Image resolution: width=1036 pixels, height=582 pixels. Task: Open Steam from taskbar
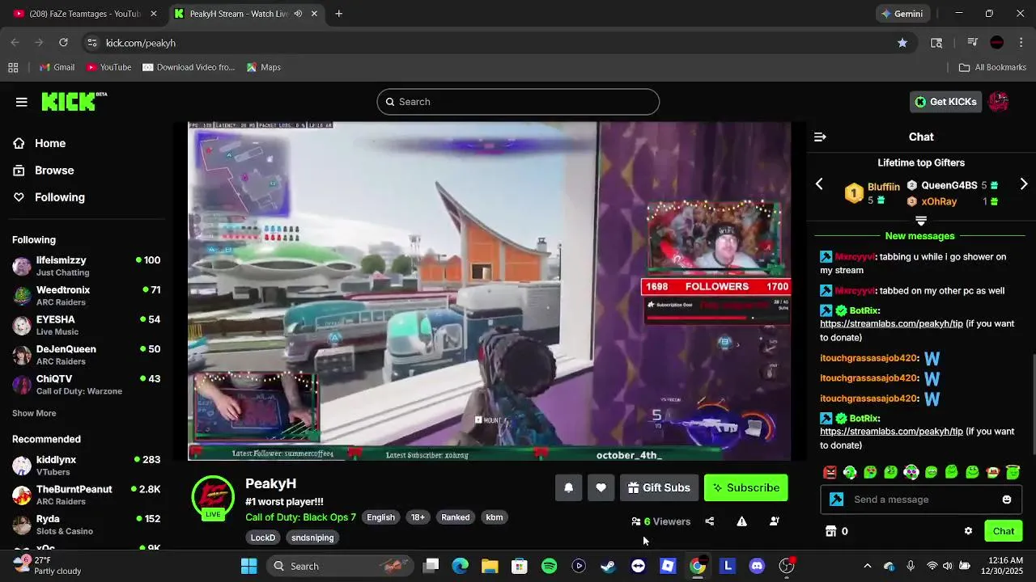[608, 566]
